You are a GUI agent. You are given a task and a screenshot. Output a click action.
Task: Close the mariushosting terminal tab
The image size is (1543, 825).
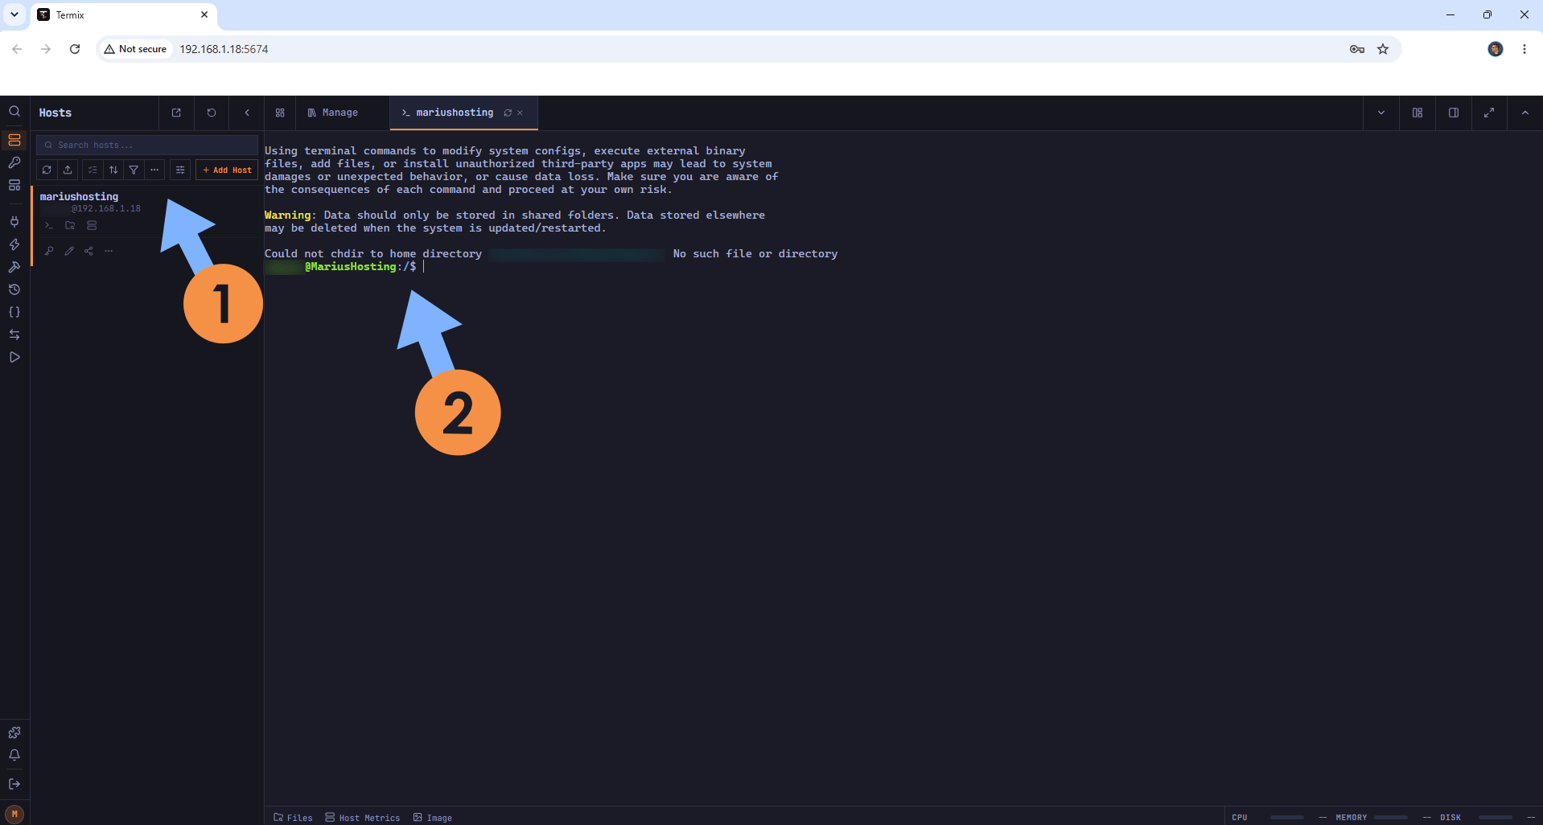(520, 113)
